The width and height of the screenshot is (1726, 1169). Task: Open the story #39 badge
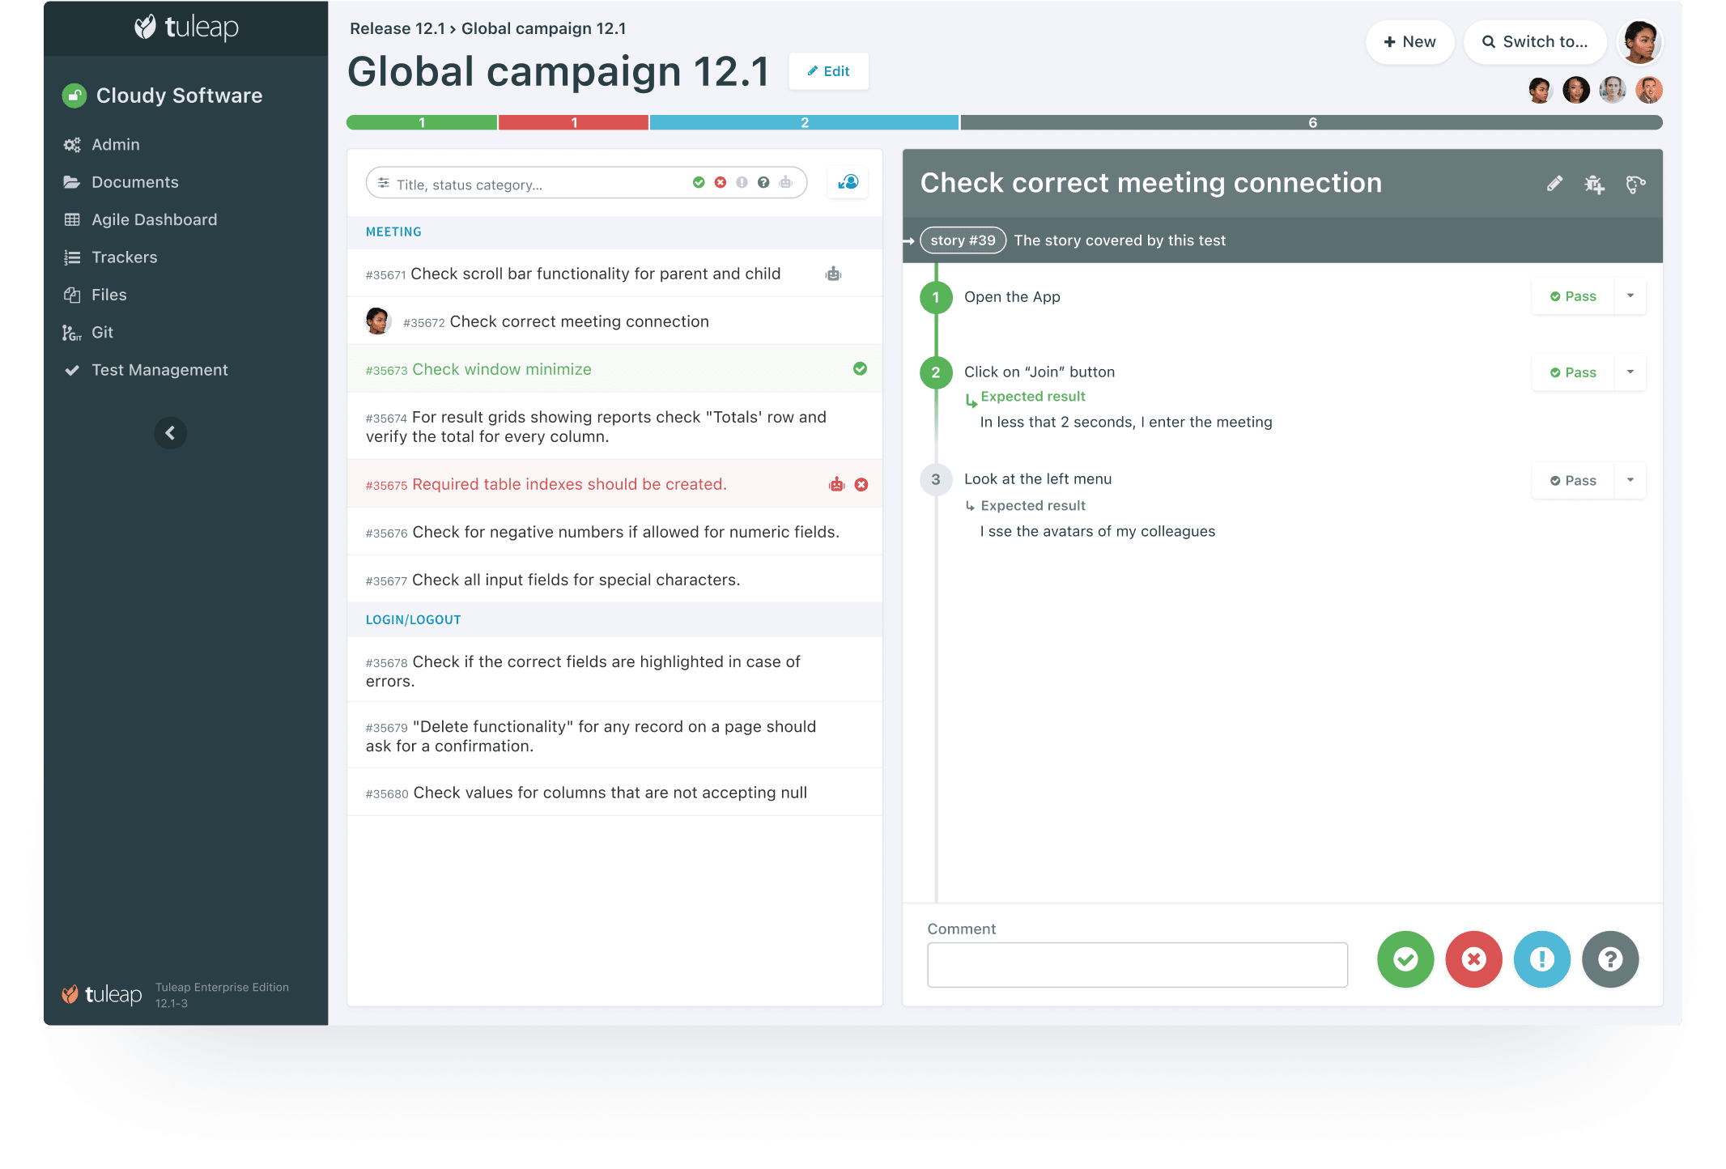click(x=962, y=240)
